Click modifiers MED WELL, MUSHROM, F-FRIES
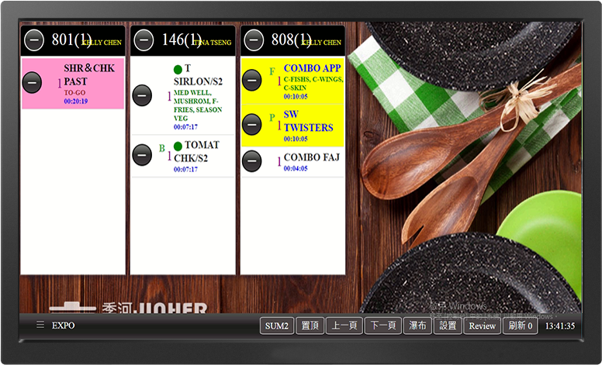This screenshot has height=365, width=602. [x=198, y=105]
